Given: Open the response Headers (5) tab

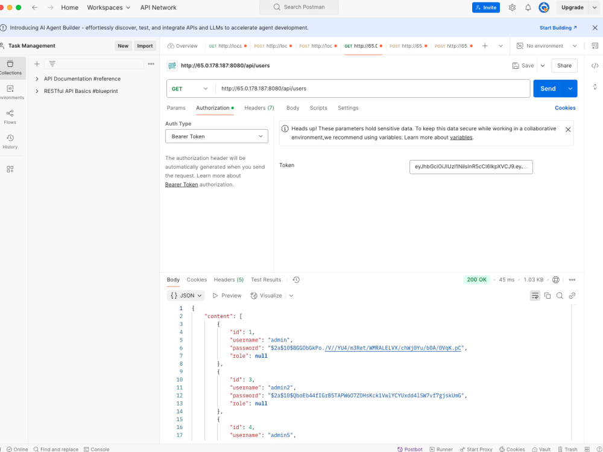Looking at the screenshot, I should coord(229,280).
